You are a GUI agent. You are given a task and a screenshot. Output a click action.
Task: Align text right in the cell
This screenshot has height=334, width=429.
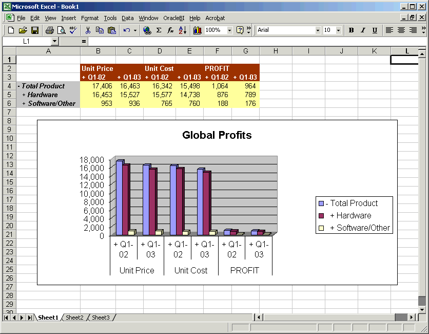(413, 30)
